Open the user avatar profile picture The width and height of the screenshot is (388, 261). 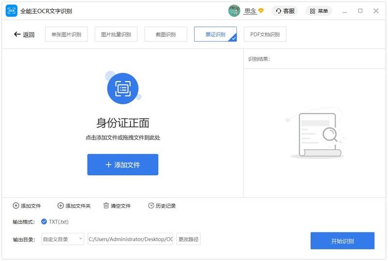tap(234, 11)
